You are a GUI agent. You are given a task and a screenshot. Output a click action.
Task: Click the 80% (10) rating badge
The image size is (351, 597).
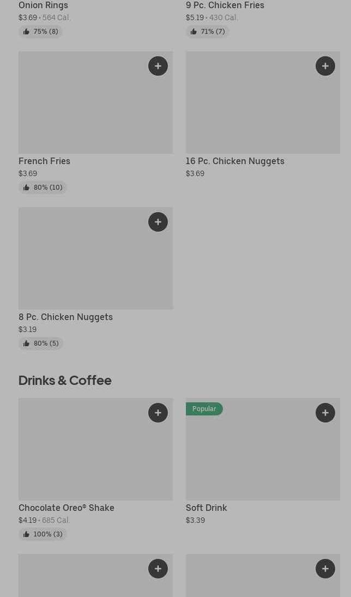click(43, 188)
